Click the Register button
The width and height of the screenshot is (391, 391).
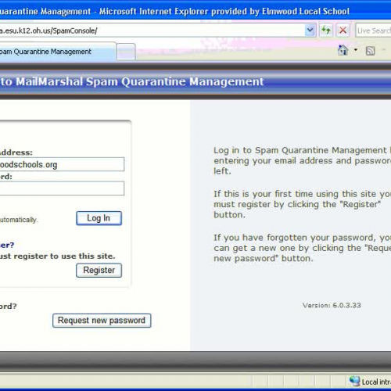(x=99, y=270)
